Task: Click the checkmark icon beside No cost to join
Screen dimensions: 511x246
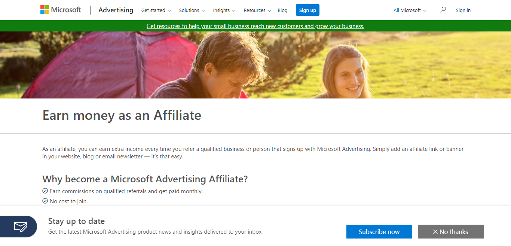Action: coord(45,201)
